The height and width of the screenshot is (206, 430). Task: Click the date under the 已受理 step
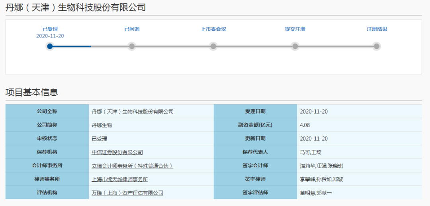point(50,36)
